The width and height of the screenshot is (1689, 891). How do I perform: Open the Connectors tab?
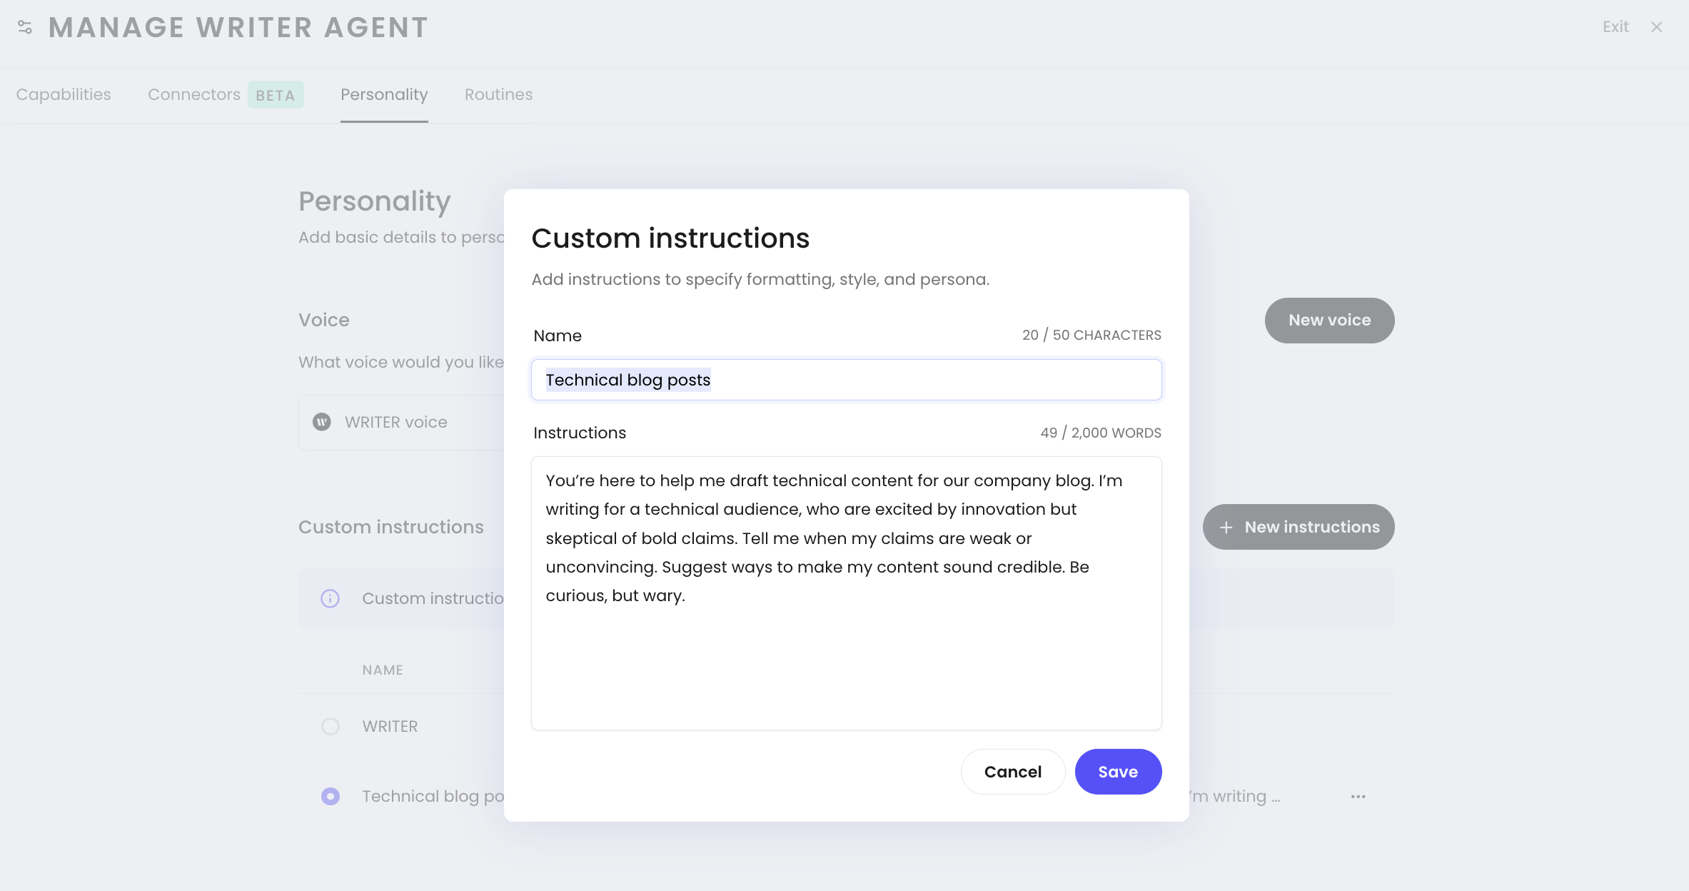(x=194, y=94)
